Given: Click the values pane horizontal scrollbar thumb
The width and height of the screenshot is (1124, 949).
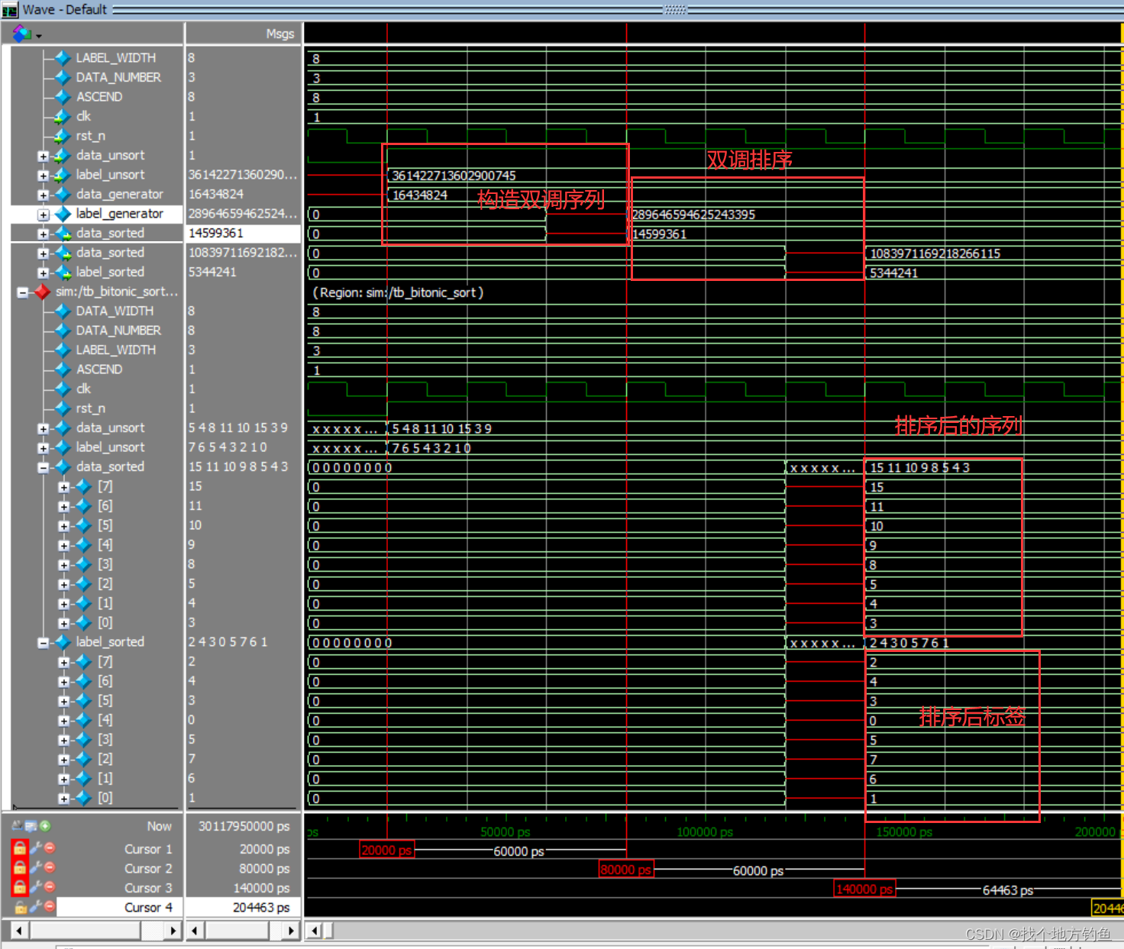Looking at the screenshot, I should click(237, 930).
